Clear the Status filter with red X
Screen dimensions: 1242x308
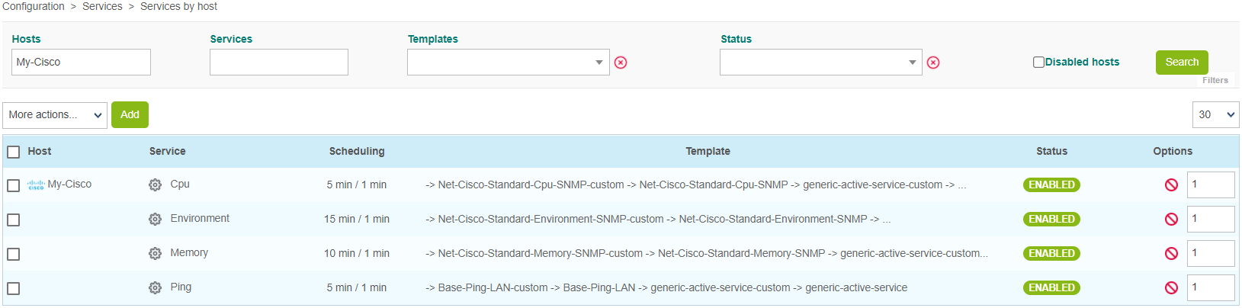(x=933, y=63)
